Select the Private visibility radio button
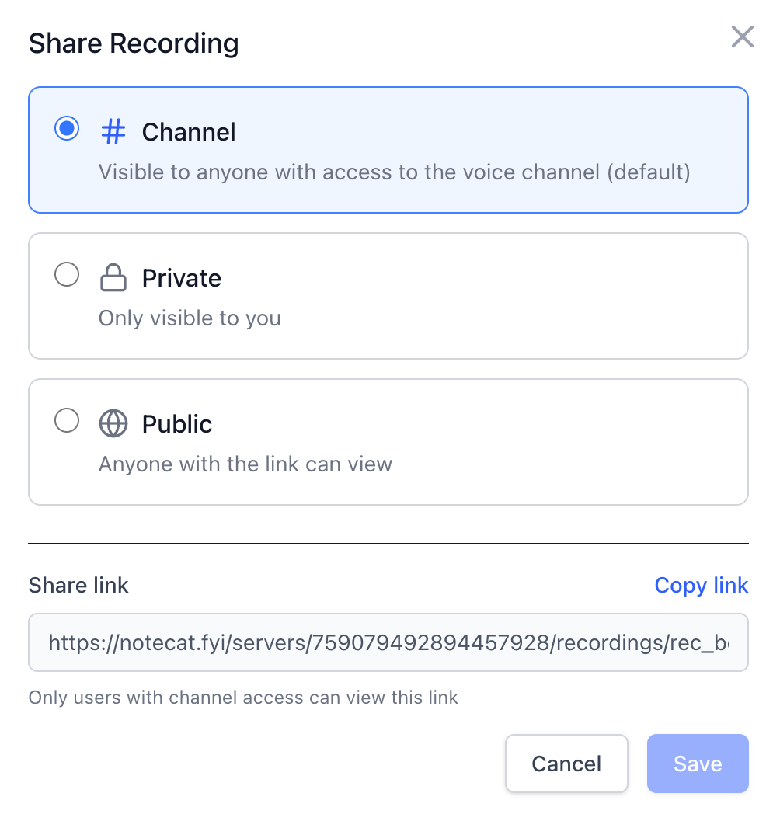 pos(67,274)
